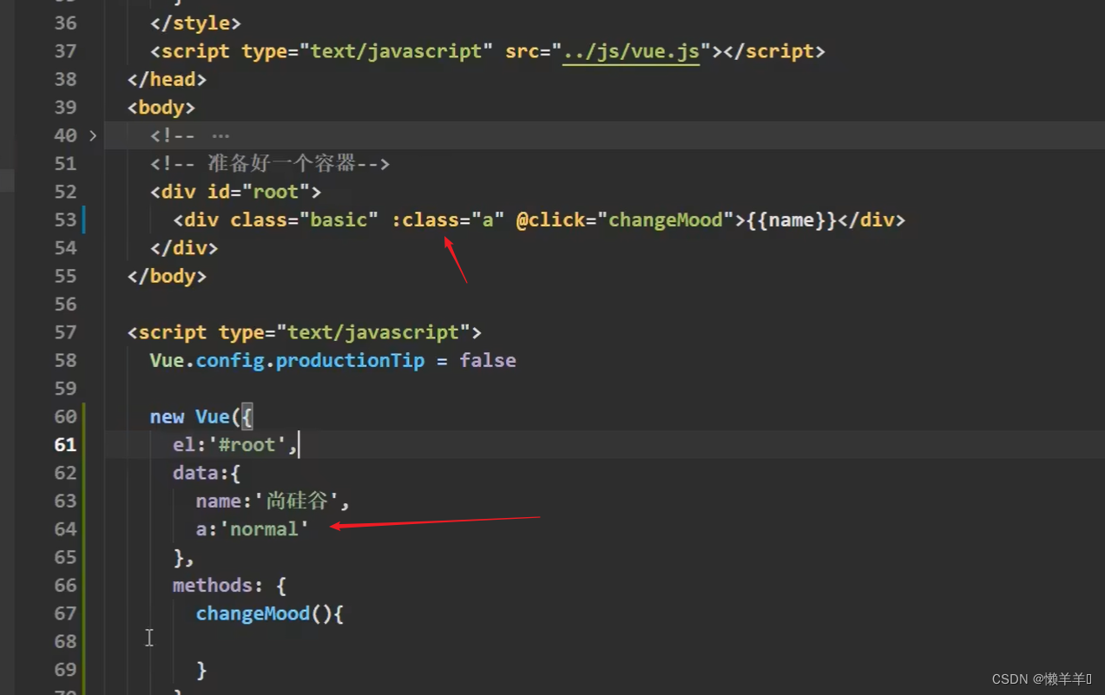Click the false value on line 58
This screenshot has width=1105, height=695.
pyautogui.click(x=488, y=360)
